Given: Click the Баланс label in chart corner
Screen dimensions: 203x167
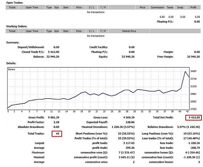Looking at the screenshot, I should pyautogui.click(x=12, y=69).
